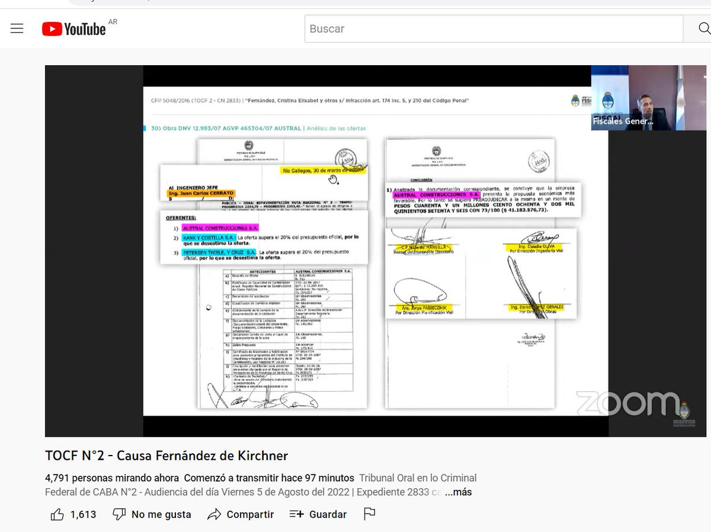Click highlighted 'Ing. Juan Carlos CERRATO' name
This screenshot has height=532, width=711.
click(201, 193)
